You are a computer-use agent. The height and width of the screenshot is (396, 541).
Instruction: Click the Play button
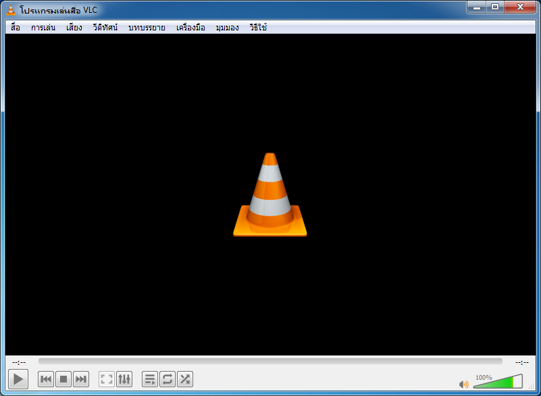pyautogui.click(x=18, y=379)
